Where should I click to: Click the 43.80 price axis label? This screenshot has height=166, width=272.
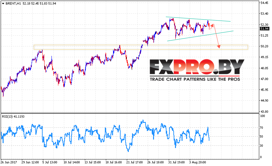pyautogui.click(x=264, y=111)
